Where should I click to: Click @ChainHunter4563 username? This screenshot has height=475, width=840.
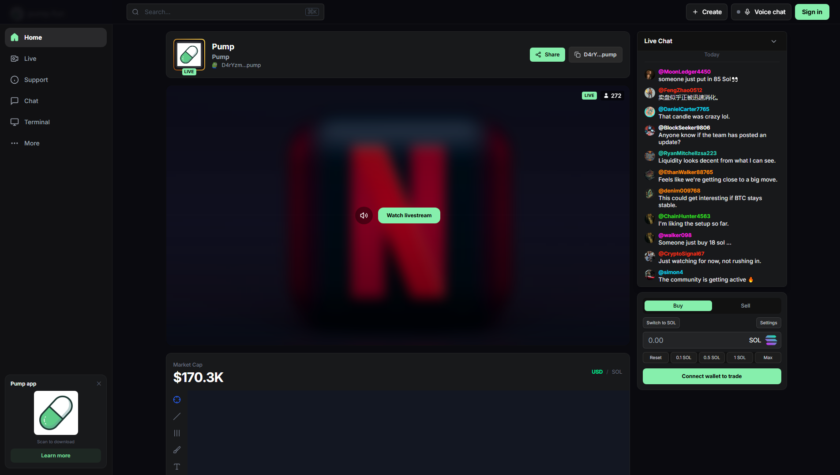coord(684,216)
